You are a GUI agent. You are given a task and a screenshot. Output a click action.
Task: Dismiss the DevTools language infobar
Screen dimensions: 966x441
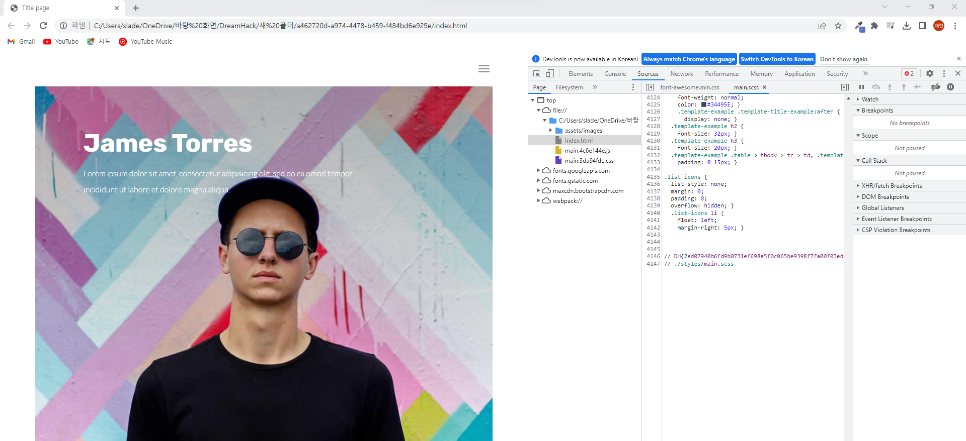pyautogui.click(x=958, y=59)
